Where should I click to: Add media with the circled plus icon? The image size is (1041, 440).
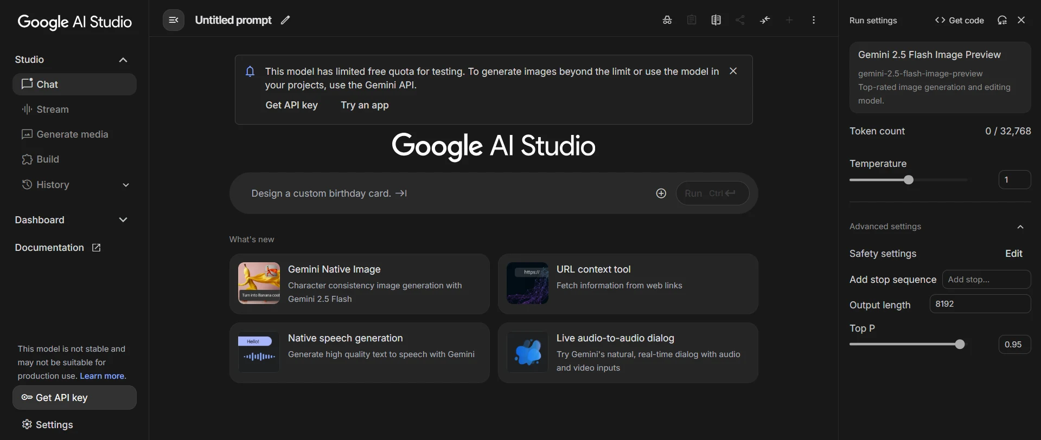[x=661, y=193]
